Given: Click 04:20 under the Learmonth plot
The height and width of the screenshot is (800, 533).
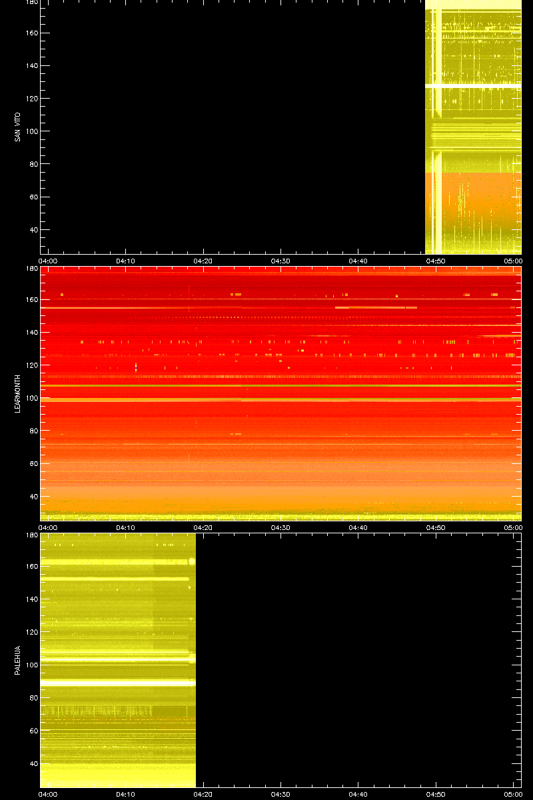Looking at the screenshot, I should [x=203, y=527].
